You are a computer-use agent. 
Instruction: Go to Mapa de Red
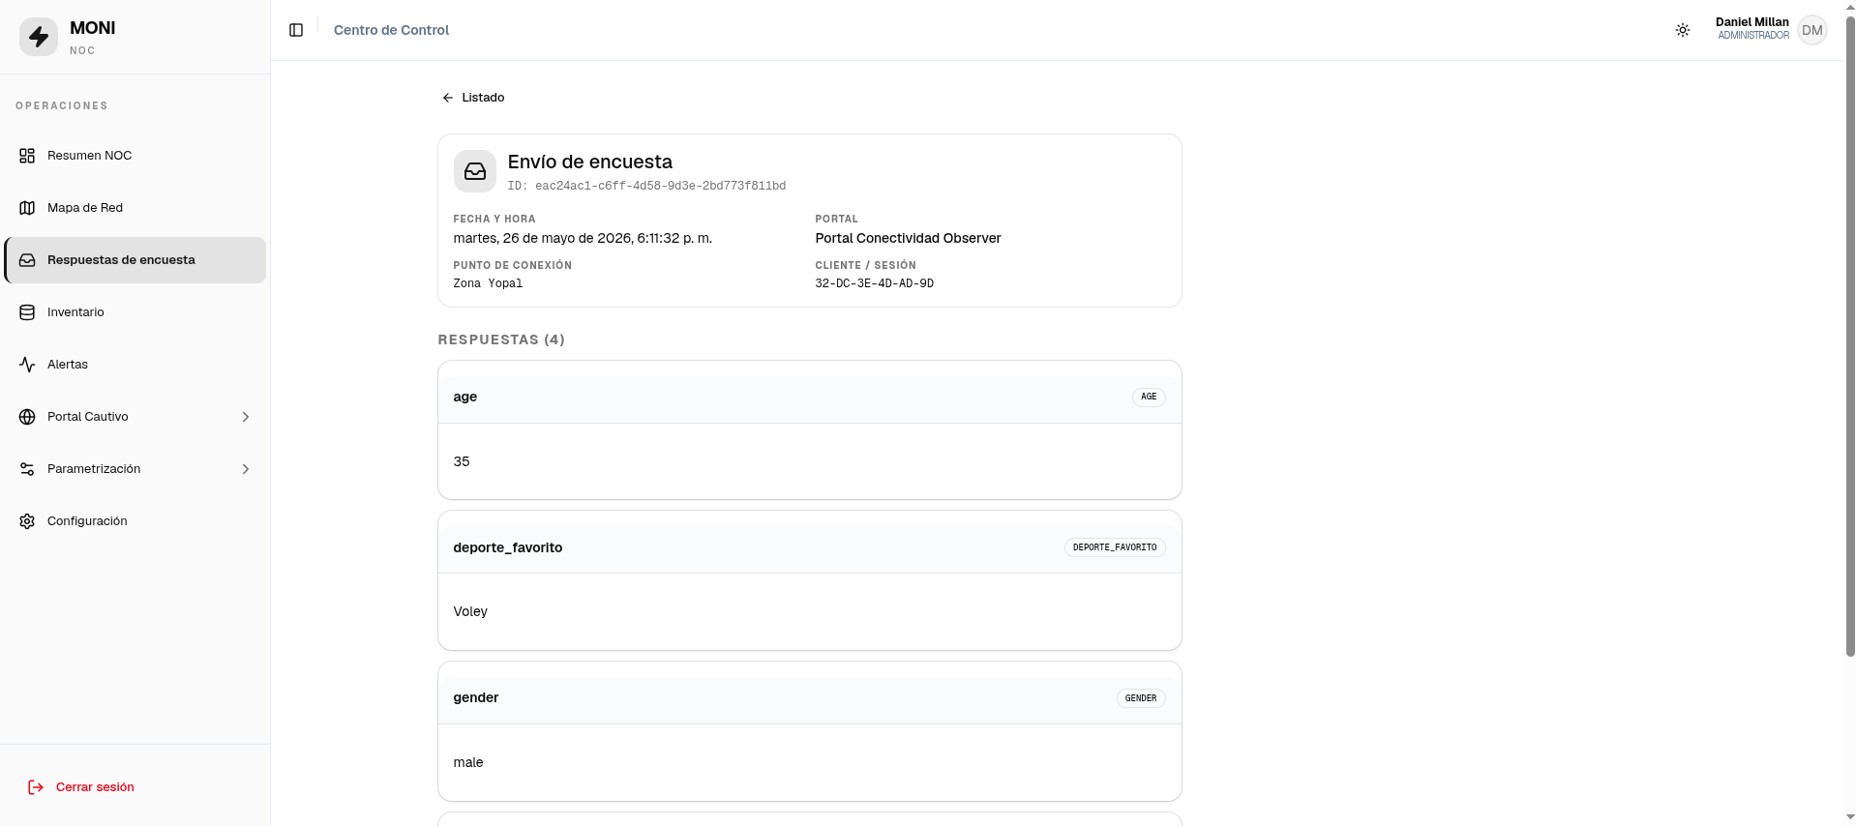tap(135, 208)
